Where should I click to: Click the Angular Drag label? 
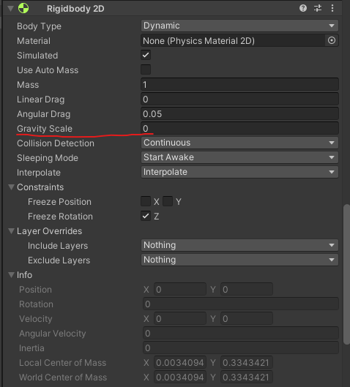click(x=43, y=114)
